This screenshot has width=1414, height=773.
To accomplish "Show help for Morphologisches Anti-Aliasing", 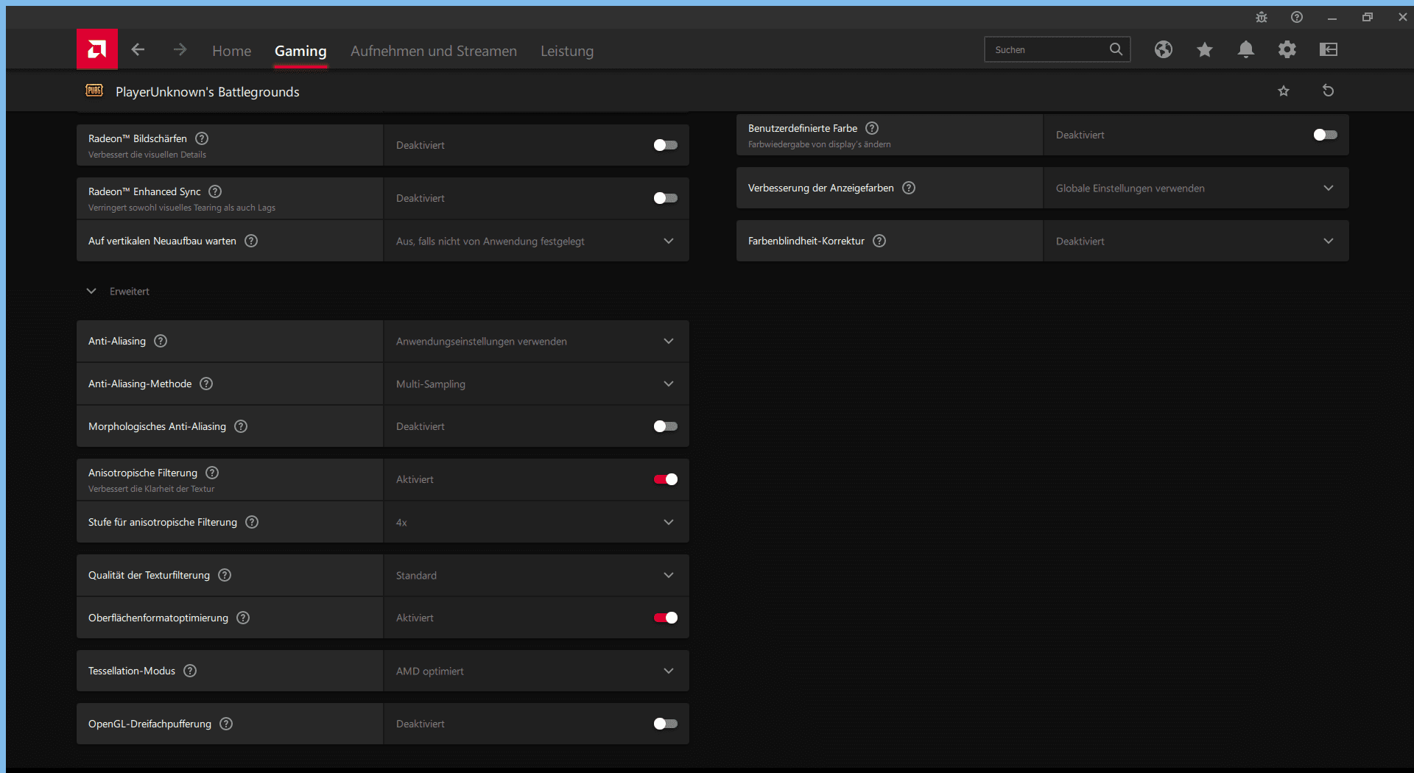I will pos(241,426).
